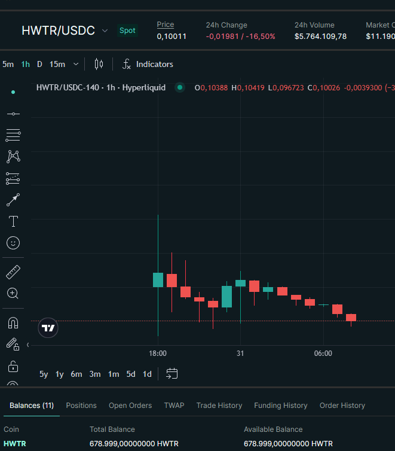The width and height of the screenshot is (395, 451).
Task: Open the Balances (11) tab
Action: click(32, 406)
